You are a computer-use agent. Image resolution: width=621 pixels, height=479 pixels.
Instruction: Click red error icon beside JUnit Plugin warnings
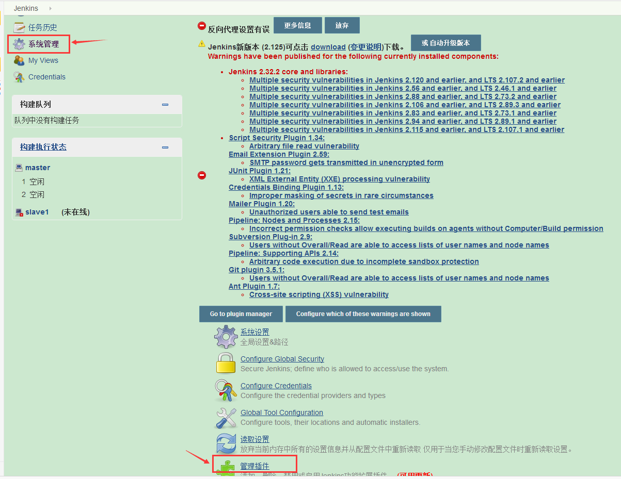point(202,175)
